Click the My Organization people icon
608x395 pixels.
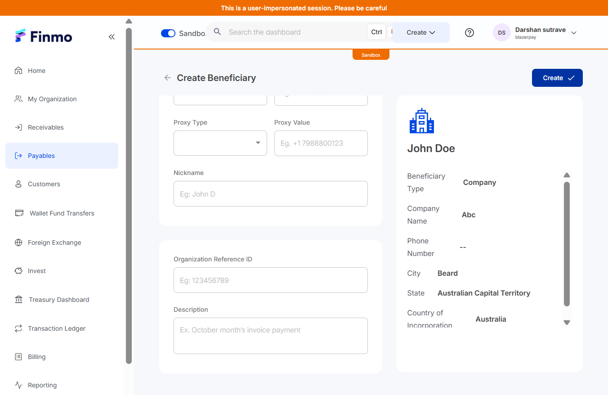(x=18, y=99)
